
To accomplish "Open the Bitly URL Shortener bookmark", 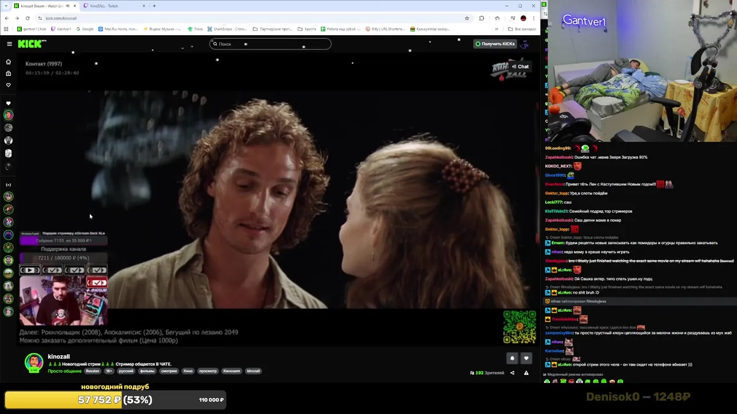I will click(384, 29).
